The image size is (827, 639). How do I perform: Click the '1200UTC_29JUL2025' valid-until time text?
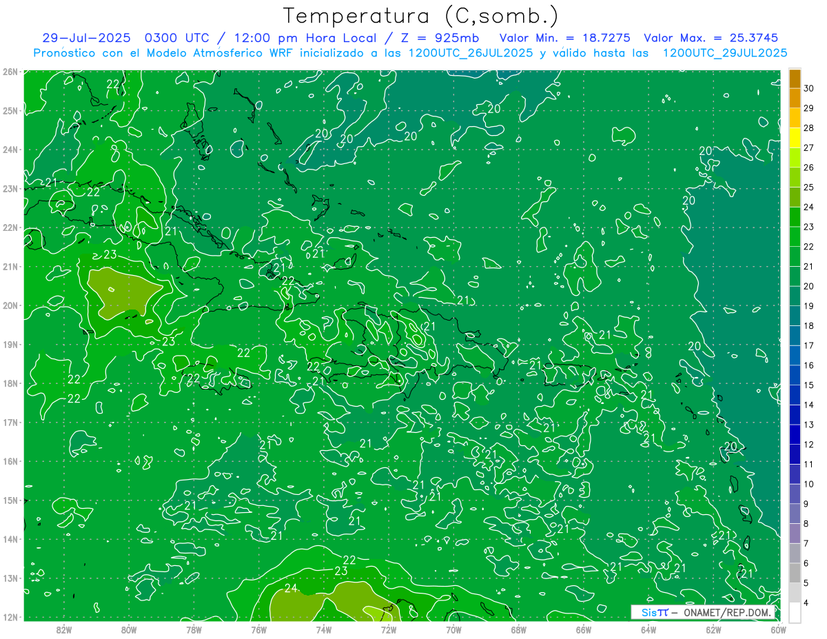tap(725, 53)
